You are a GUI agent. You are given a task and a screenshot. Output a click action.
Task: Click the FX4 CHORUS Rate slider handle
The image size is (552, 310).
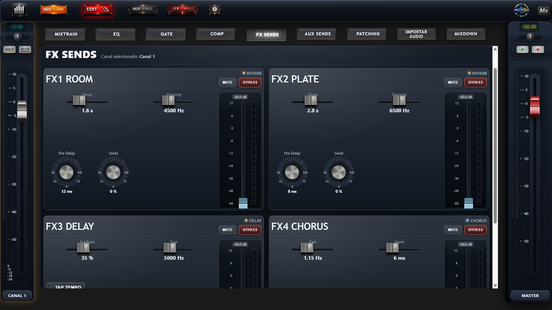tap(307, 248)
